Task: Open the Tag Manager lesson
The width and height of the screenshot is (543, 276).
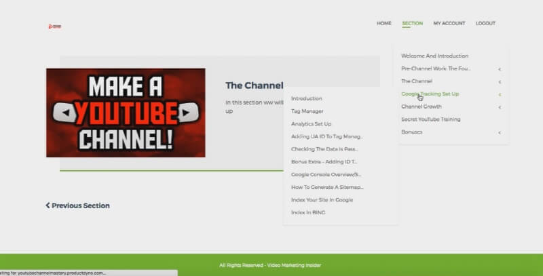Action: [x=307, y=111]
